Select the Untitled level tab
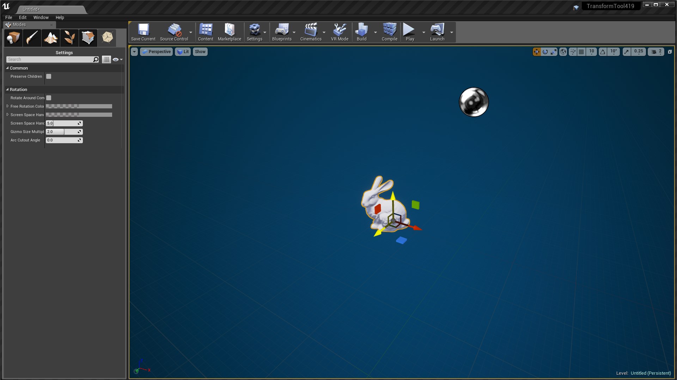 [x=51, y=9]
